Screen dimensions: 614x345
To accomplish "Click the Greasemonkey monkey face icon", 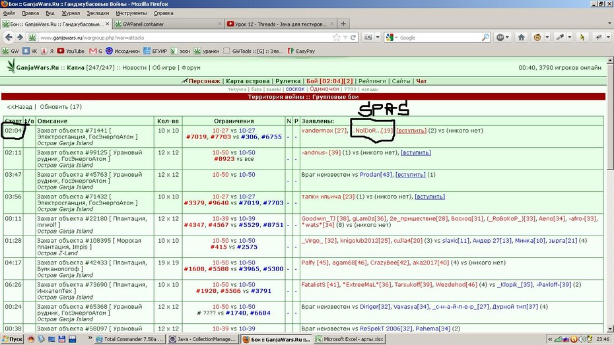I will point(537,38).
